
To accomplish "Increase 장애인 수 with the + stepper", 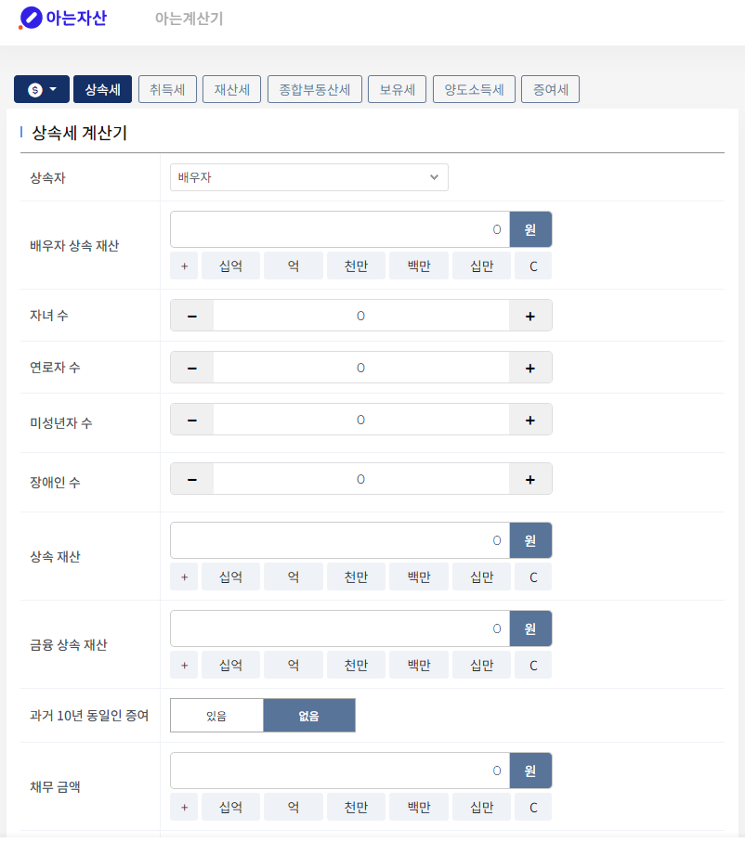I will pos(529,478).
